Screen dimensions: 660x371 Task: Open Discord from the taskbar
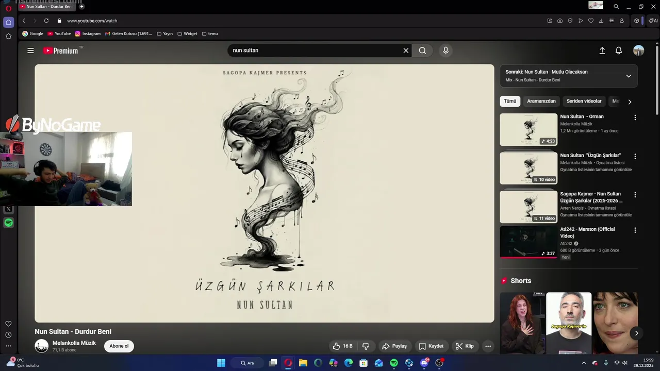click(424, 363)
